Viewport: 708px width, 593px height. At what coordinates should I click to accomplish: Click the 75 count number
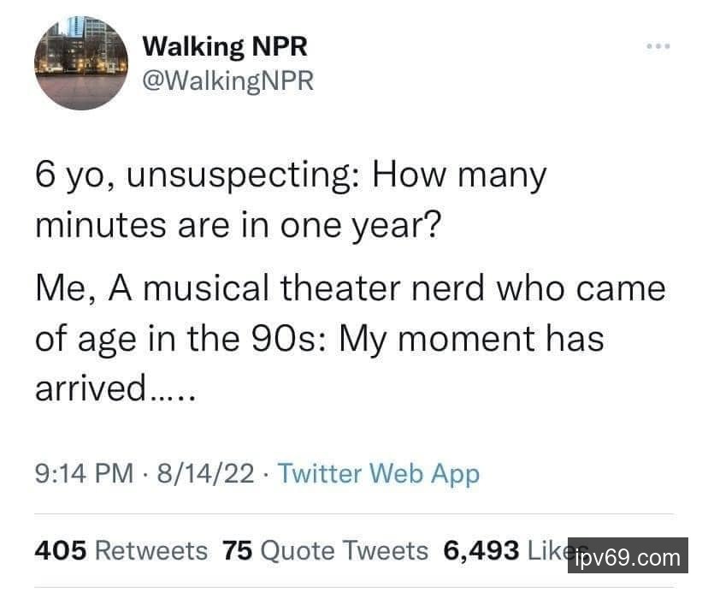(236, 550)
